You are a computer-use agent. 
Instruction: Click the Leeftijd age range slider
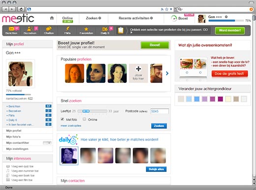92,111
